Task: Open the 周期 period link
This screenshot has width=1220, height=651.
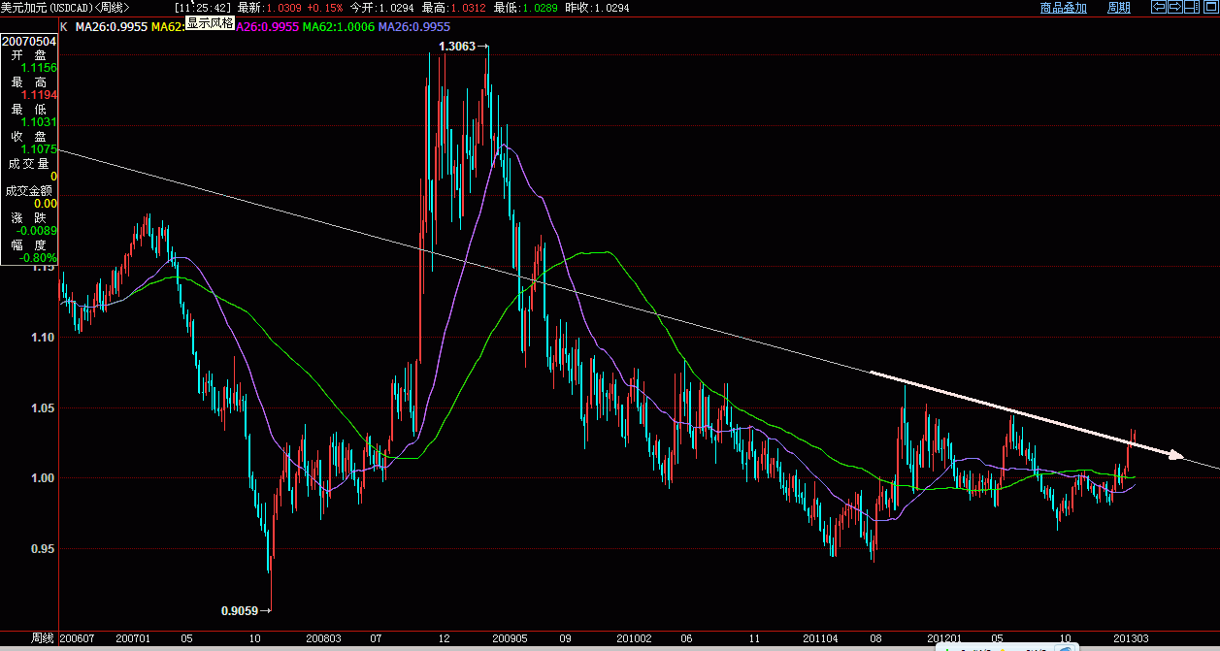Action: (1119, 7)
